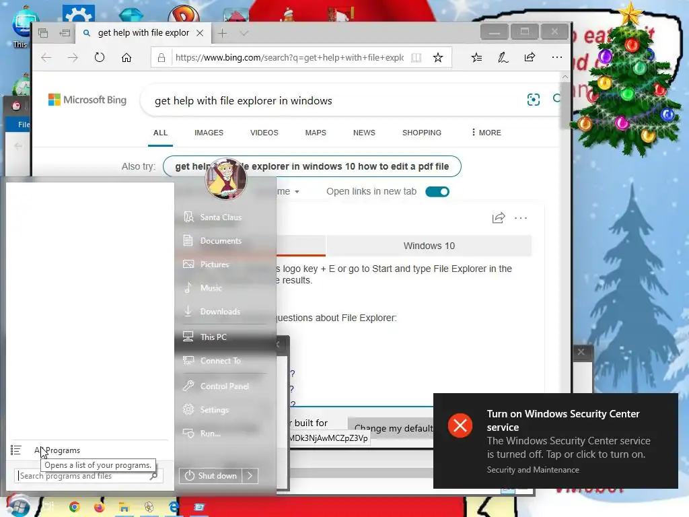Viewport: 689px width, 517px height.
Task: Click the Security Center notification toast
Action: (555, 440)
